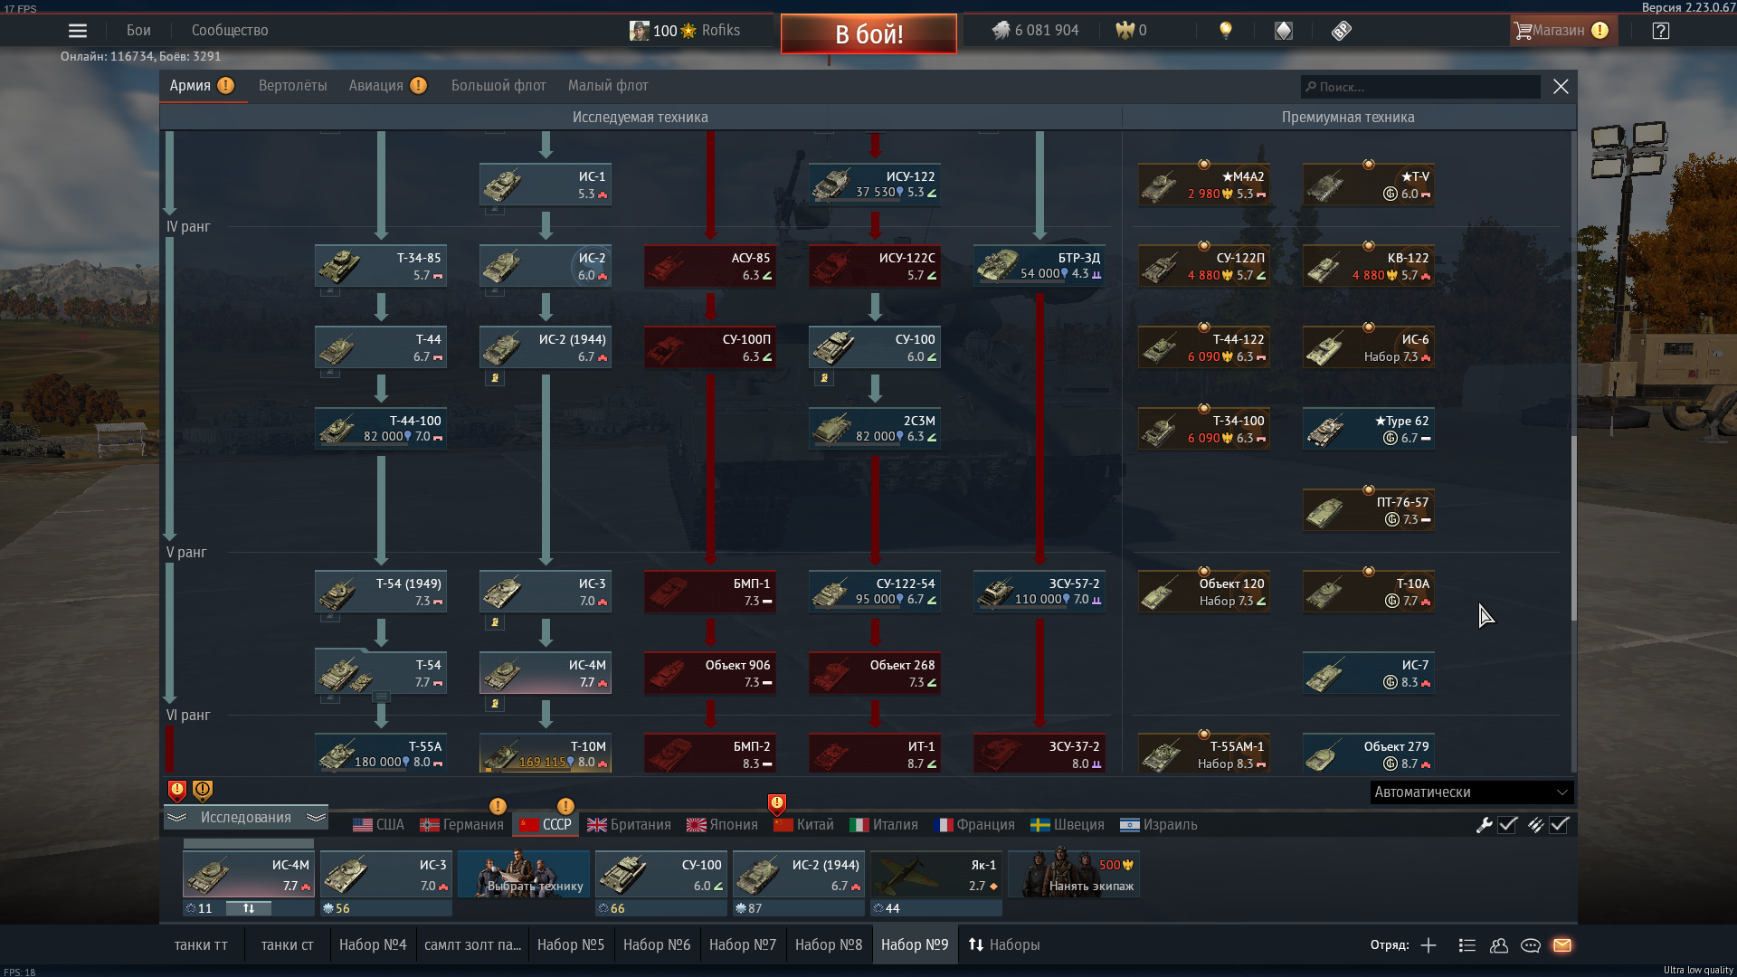Switch to the Большой флот tab

coord(498,86)
